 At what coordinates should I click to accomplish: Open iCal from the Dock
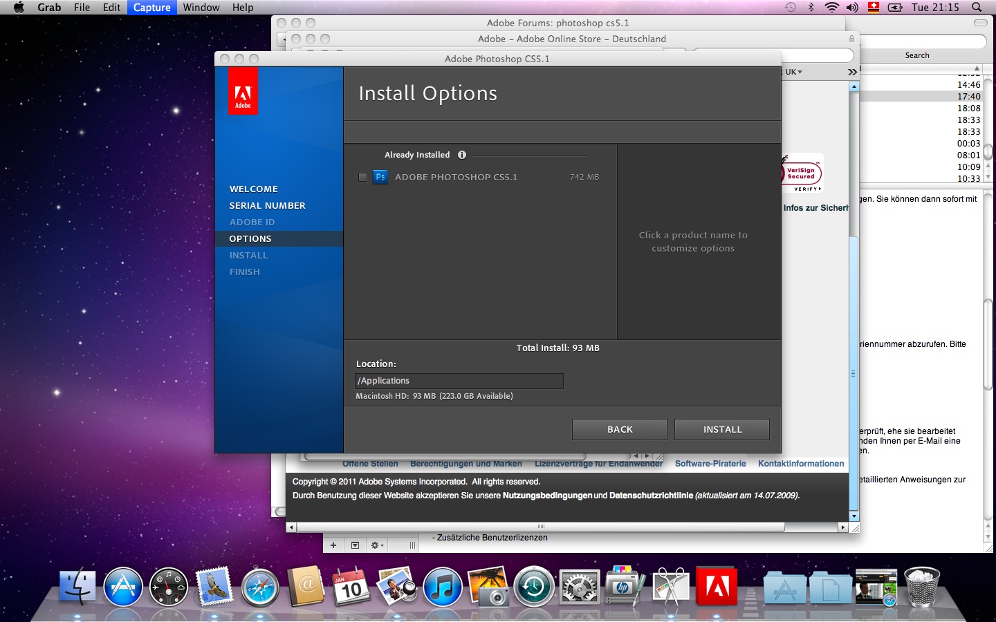click(x=351, y=587)
